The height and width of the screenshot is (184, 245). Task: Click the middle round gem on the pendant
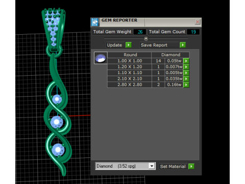tap(57, 122)
